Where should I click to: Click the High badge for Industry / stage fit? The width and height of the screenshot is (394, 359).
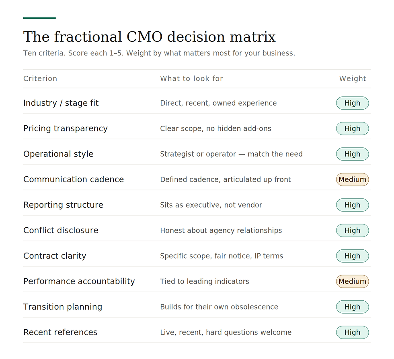click(352, 103)
